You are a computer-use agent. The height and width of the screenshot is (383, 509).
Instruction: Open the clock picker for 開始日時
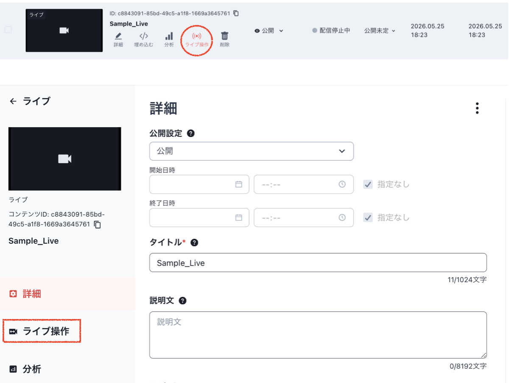point(342,184)
